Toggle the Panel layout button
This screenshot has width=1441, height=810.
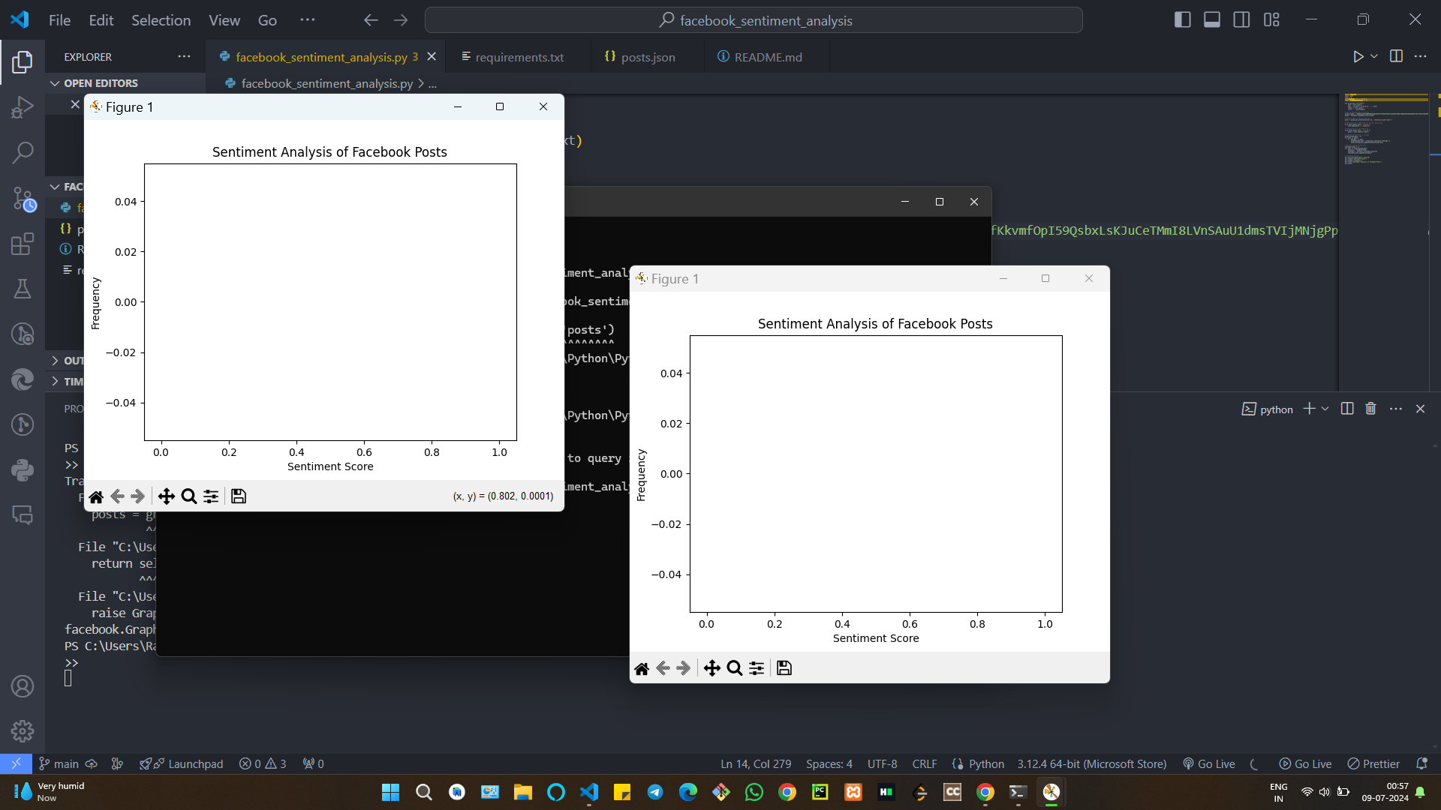tap(1211, 20)
